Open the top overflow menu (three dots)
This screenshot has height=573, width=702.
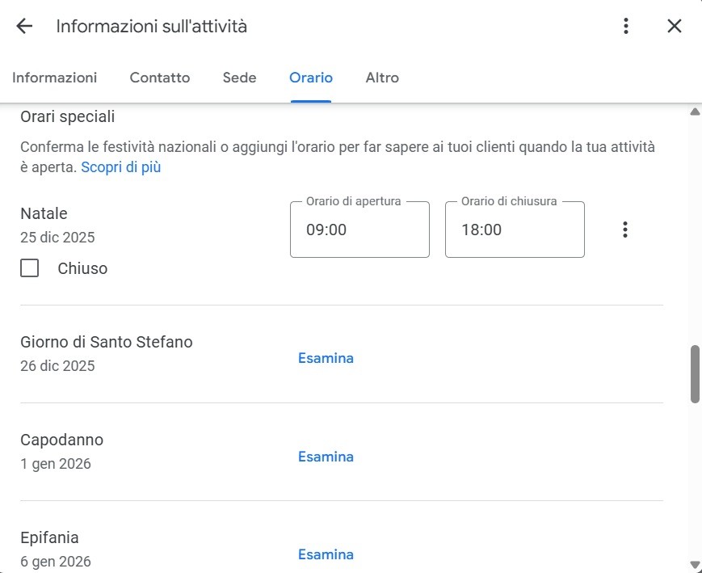click(625, 26)
